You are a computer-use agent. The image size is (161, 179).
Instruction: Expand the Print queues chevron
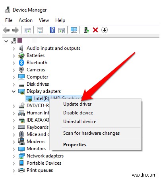14,171
